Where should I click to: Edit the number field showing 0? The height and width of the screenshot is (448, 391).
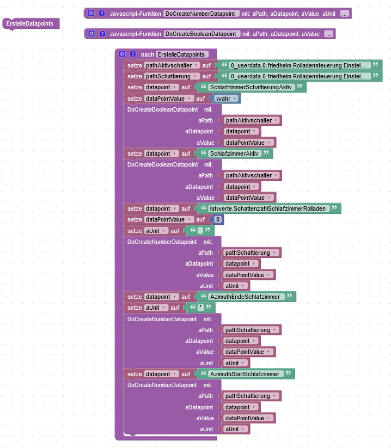coord(218,219)
